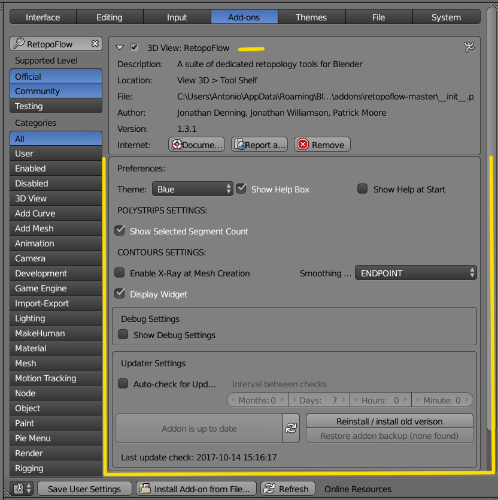Go to the File tab
498x500 pixels.
tap(379, 17)
